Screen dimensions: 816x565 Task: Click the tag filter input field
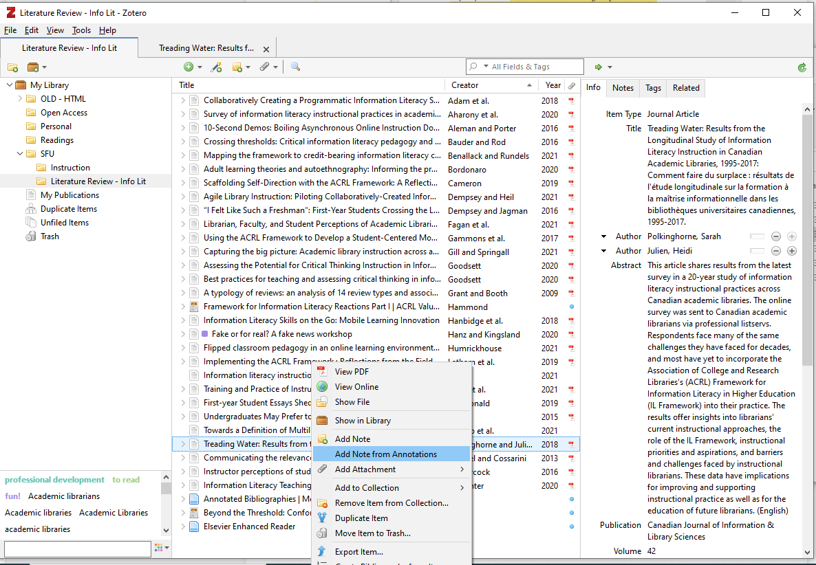78,549
